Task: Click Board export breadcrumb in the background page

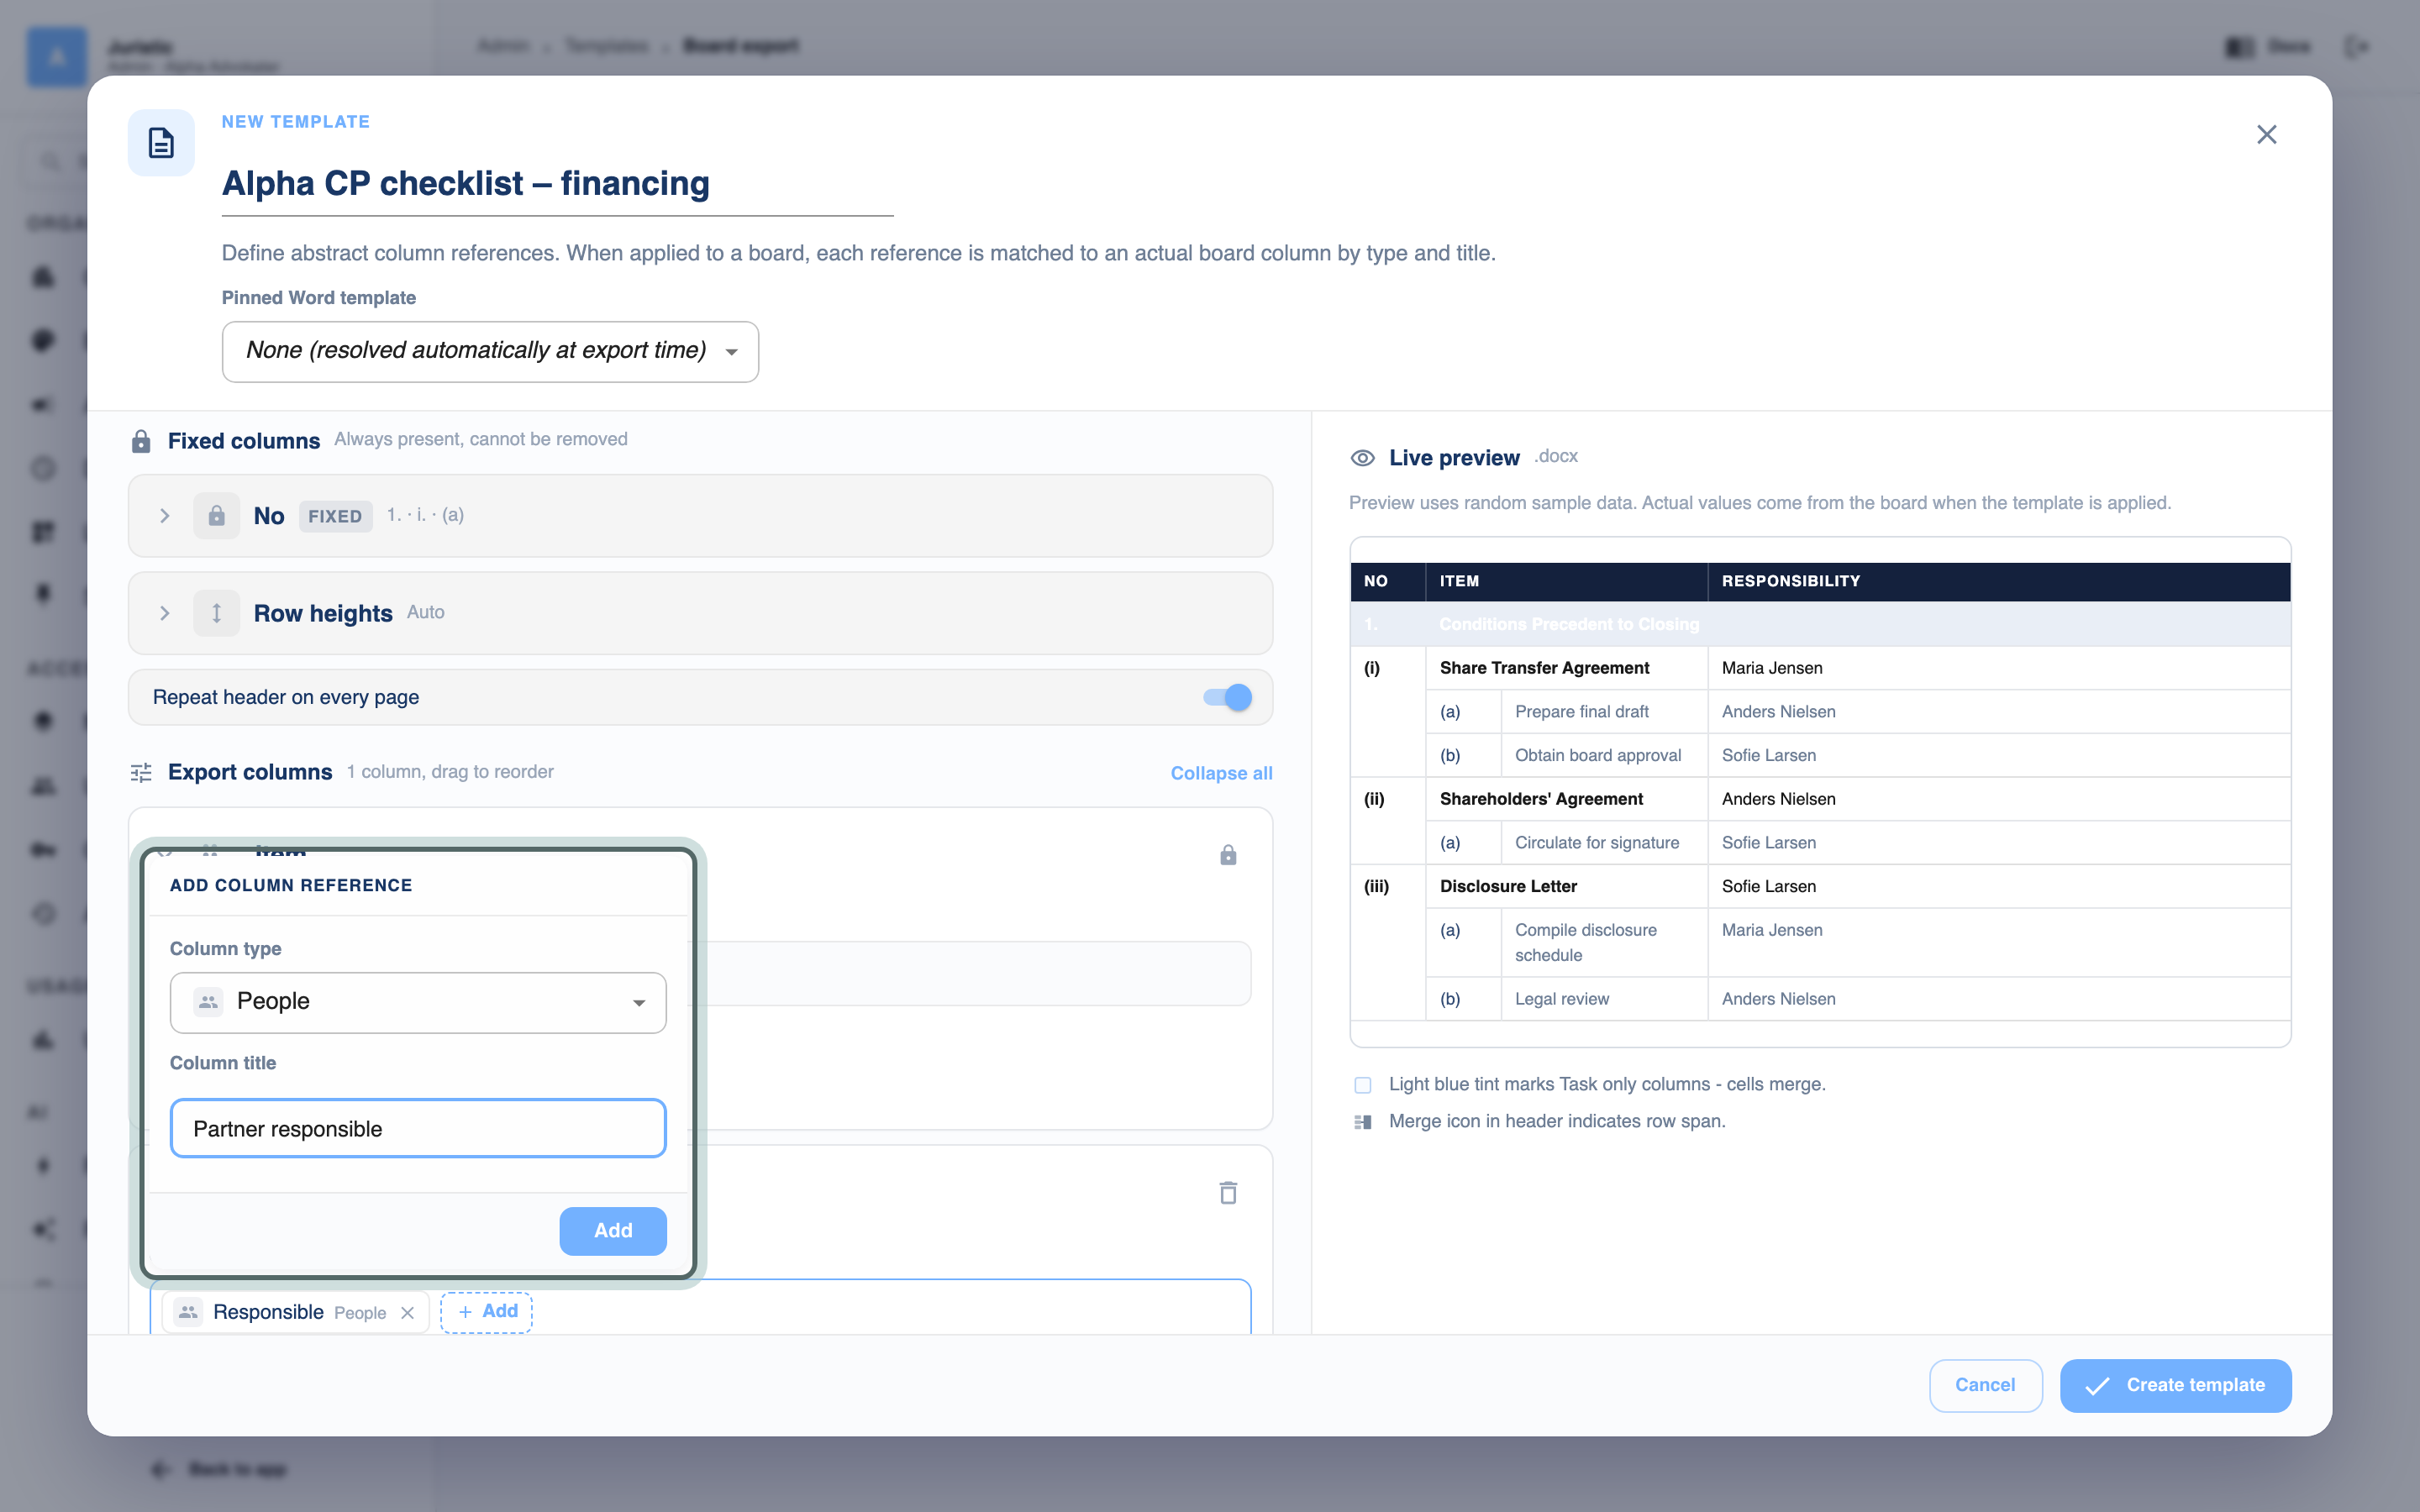Action: coord(740,46)
